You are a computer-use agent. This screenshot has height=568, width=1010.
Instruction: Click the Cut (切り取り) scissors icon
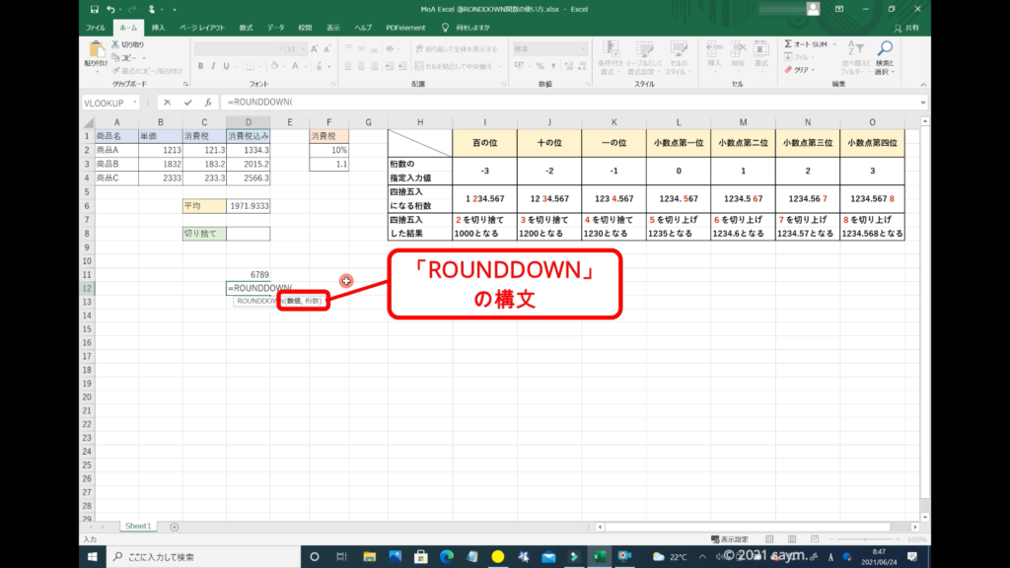(x=116, y=44)
